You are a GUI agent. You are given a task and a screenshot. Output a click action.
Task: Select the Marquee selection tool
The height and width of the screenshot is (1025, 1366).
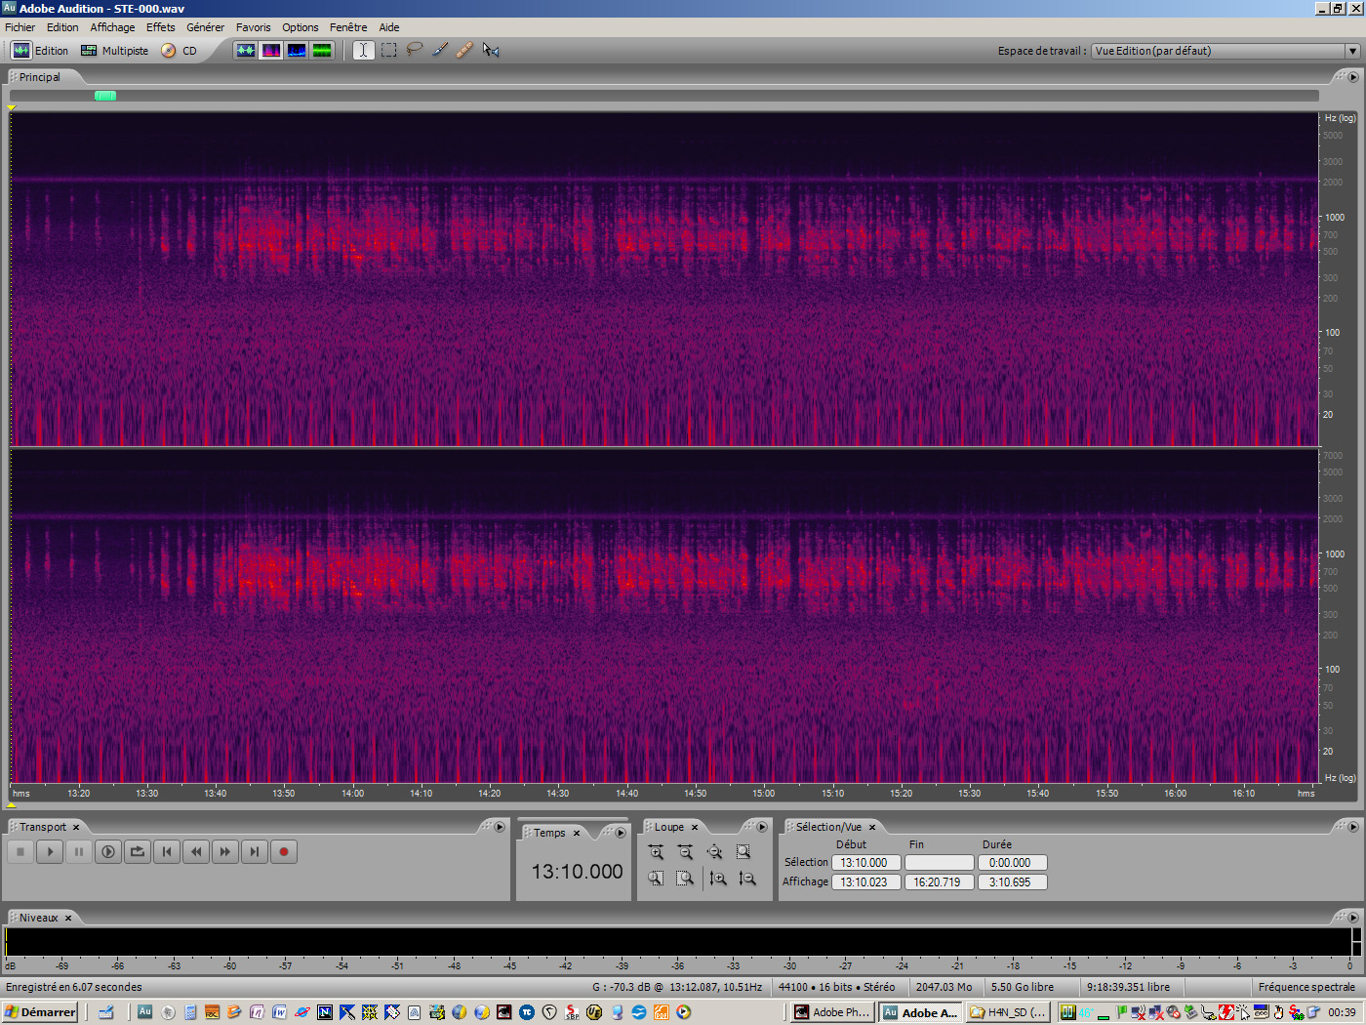click(389, 50)
